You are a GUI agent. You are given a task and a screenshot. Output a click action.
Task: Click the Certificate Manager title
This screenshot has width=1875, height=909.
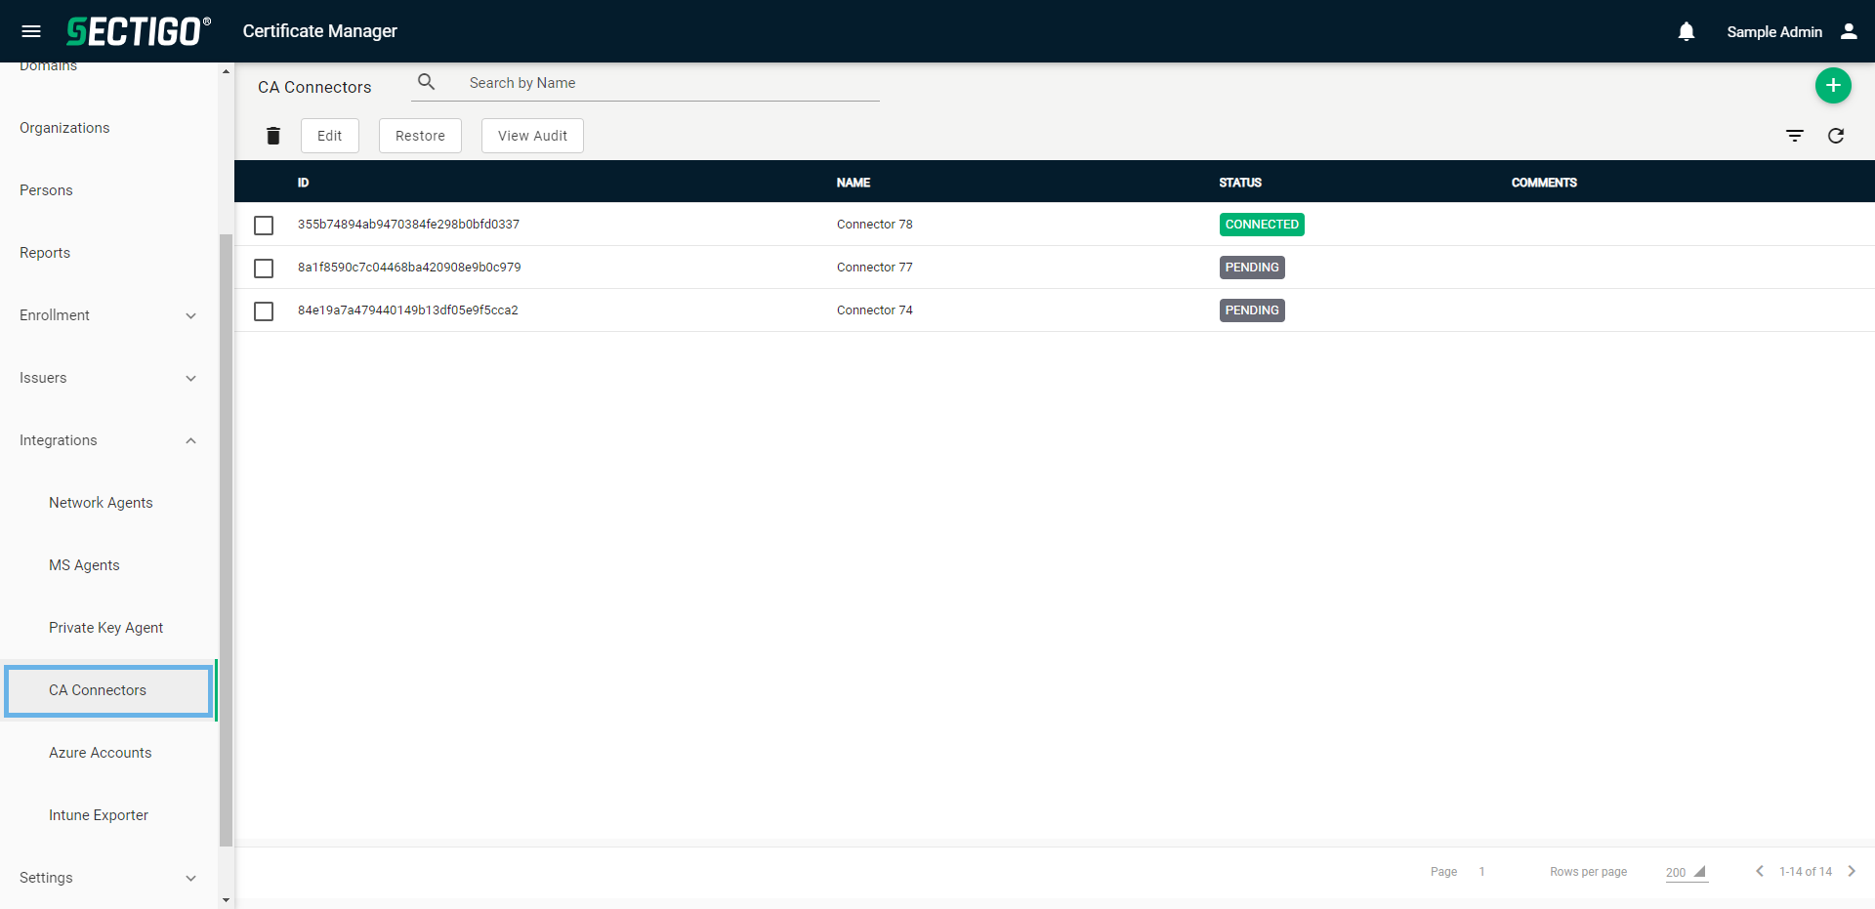(320, 31)
